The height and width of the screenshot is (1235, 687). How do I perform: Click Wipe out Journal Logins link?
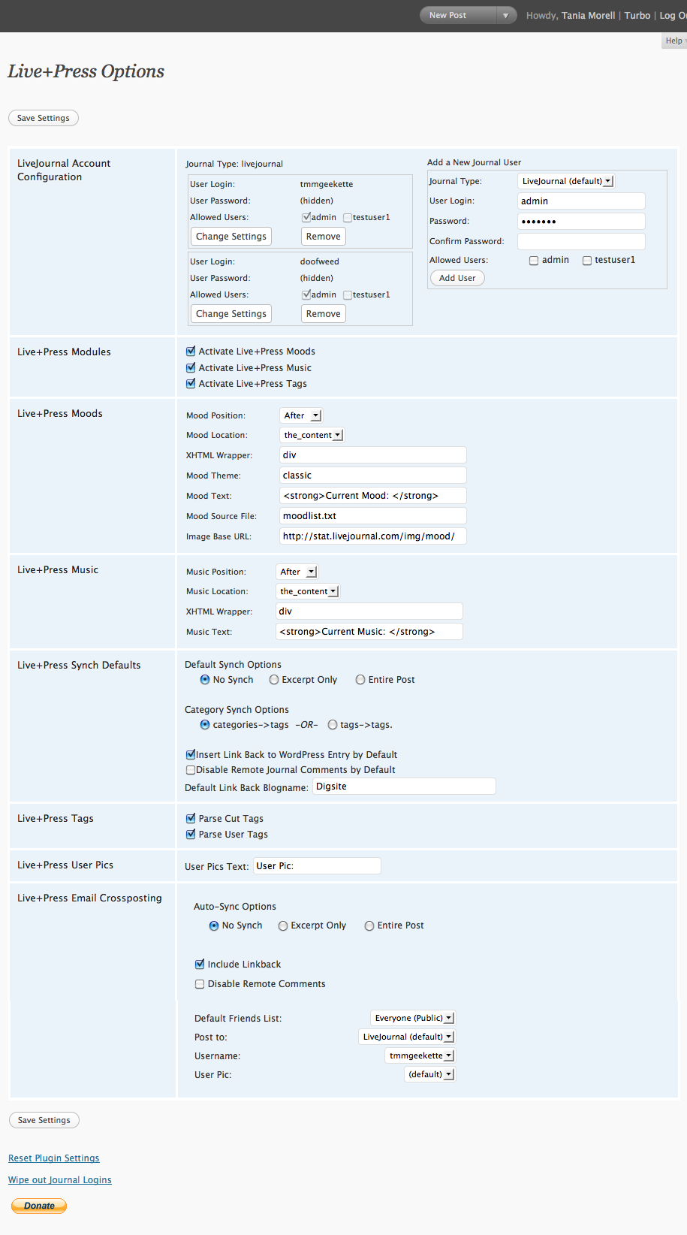[x=60, y=1180]
